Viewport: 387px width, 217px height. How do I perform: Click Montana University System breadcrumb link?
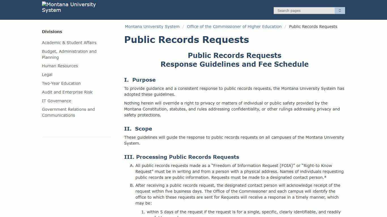(x=152, y=27)
